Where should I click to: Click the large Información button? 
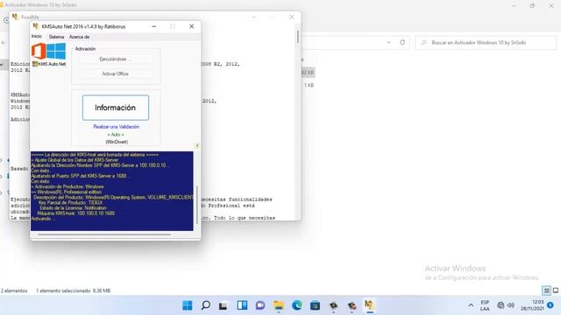(116, 108)
